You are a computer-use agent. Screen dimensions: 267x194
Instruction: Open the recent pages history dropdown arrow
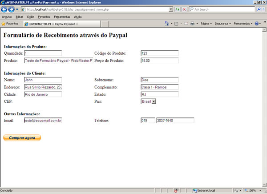[17, 9]
